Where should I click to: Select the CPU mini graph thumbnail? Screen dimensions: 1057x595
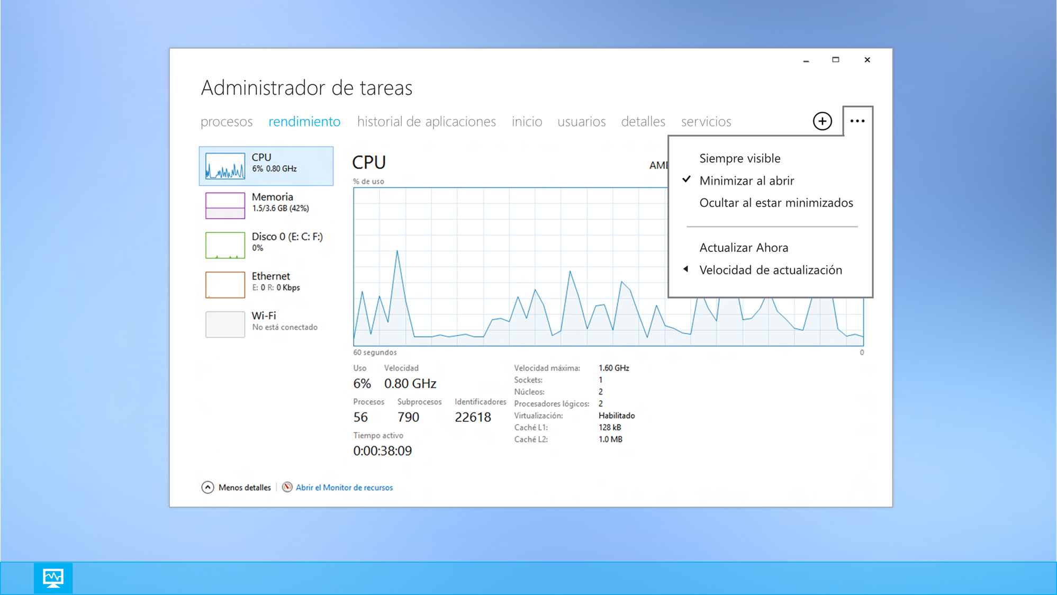(x=225, y=166)
